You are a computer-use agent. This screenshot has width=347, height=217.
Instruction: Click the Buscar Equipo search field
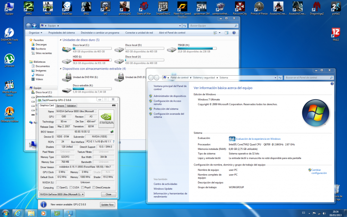tap(213, 26)
